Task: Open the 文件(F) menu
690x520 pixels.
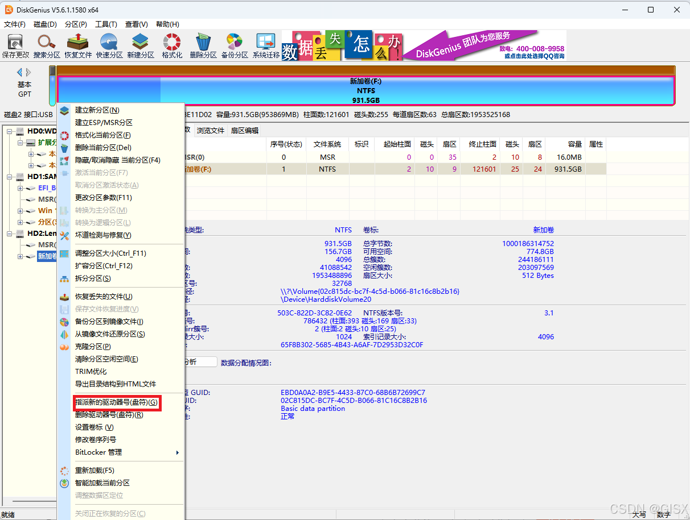Action: pos(15,24)
